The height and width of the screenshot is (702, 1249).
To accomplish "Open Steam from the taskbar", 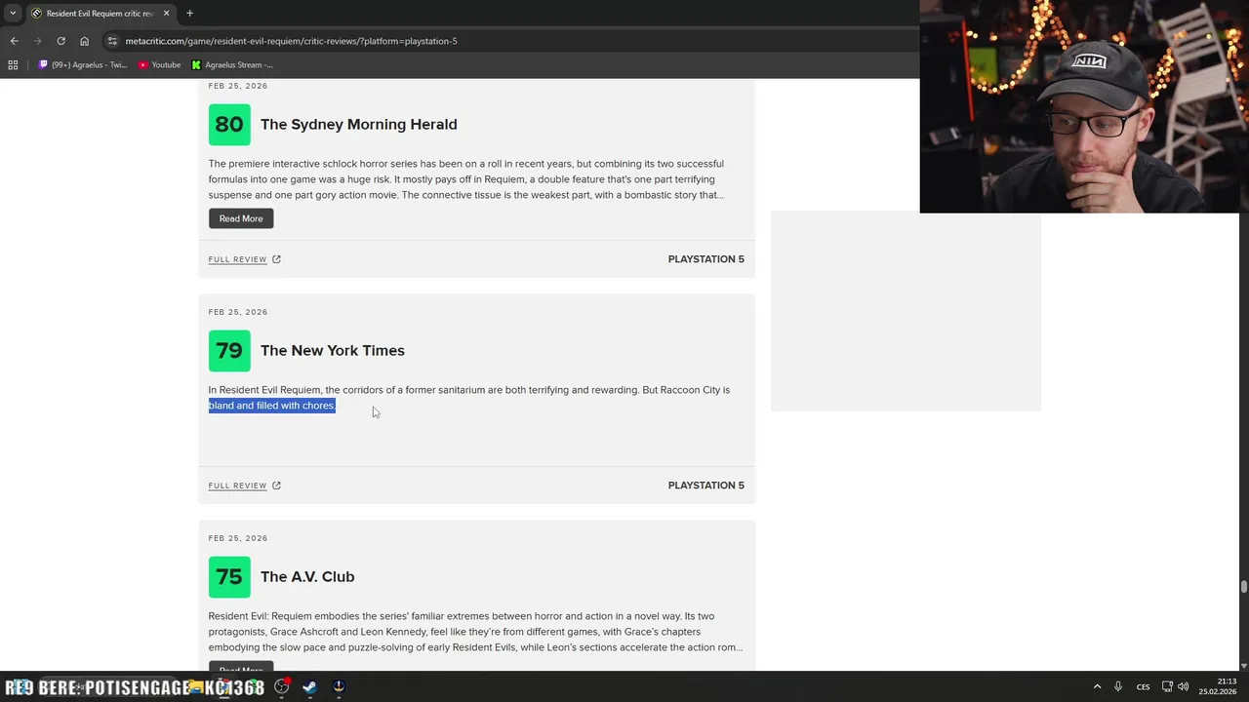I will tap(309, 686).
